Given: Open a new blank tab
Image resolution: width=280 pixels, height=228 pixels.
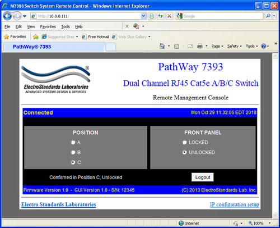Looking at the screenshot, I should click(x=111, y=47).
